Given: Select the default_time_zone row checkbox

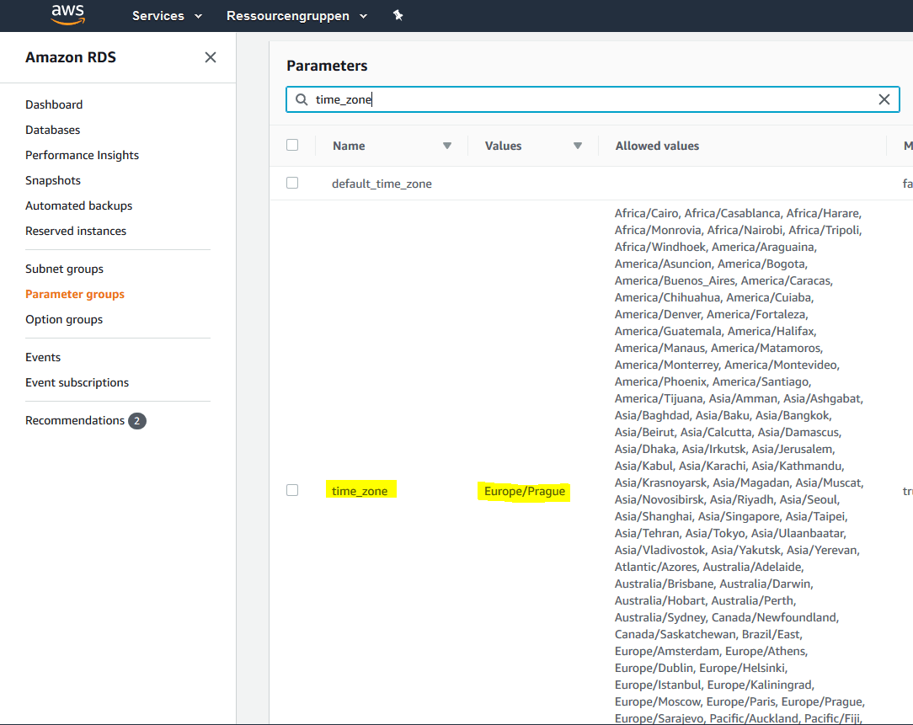Looking at the screenshot, I should point(291,182).
